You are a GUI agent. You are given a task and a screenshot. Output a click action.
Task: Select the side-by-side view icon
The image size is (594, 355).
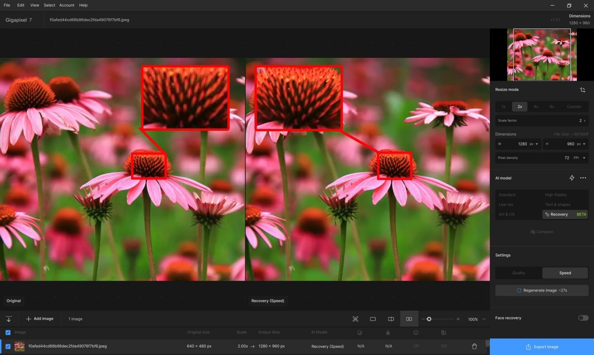tap(409, 319)
